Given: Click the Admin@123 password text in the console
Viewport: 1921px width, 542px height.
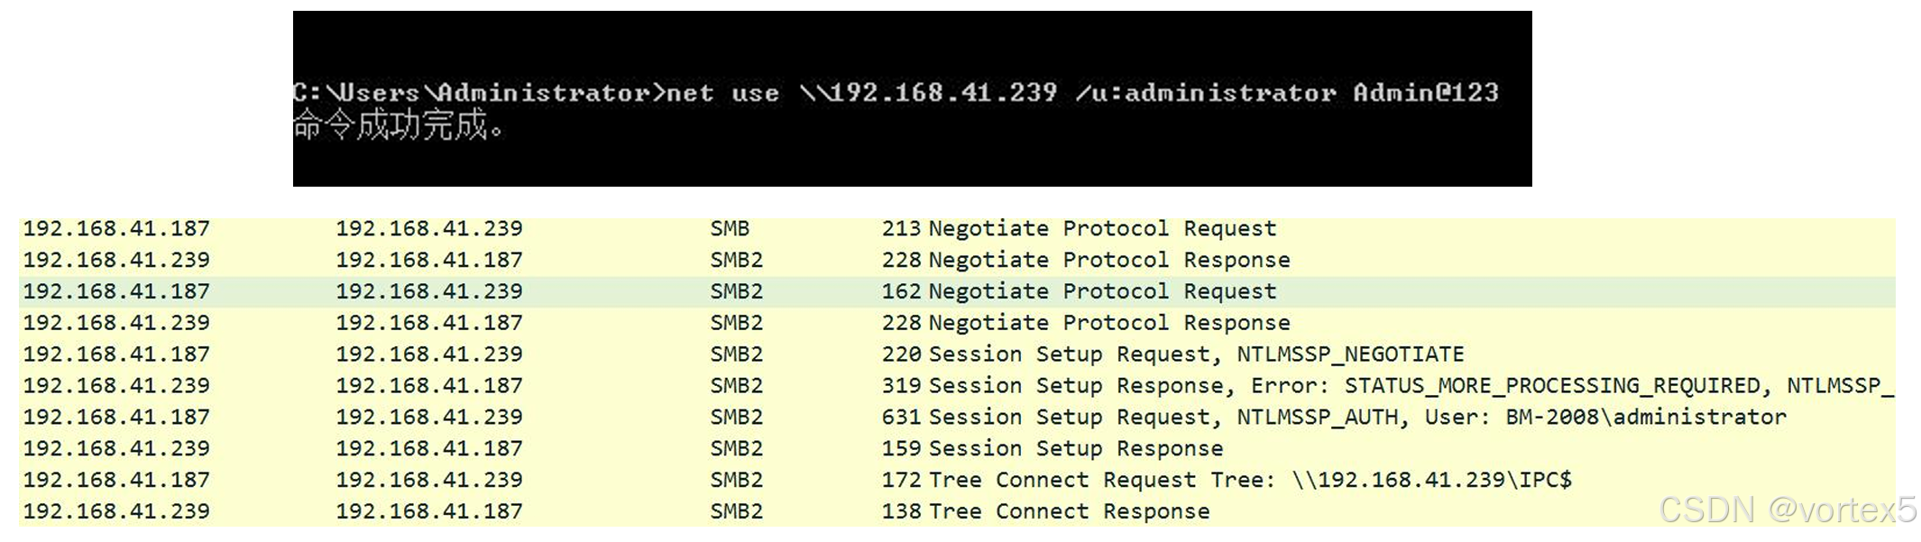Looking at the screenshot, I should [1426, 92].
